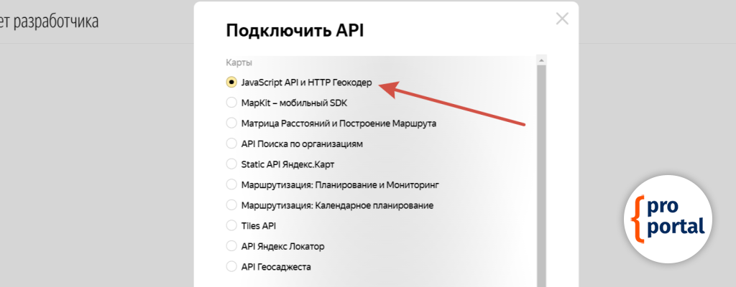
Task: Close the Подключить API dialog
Action: 562,19
